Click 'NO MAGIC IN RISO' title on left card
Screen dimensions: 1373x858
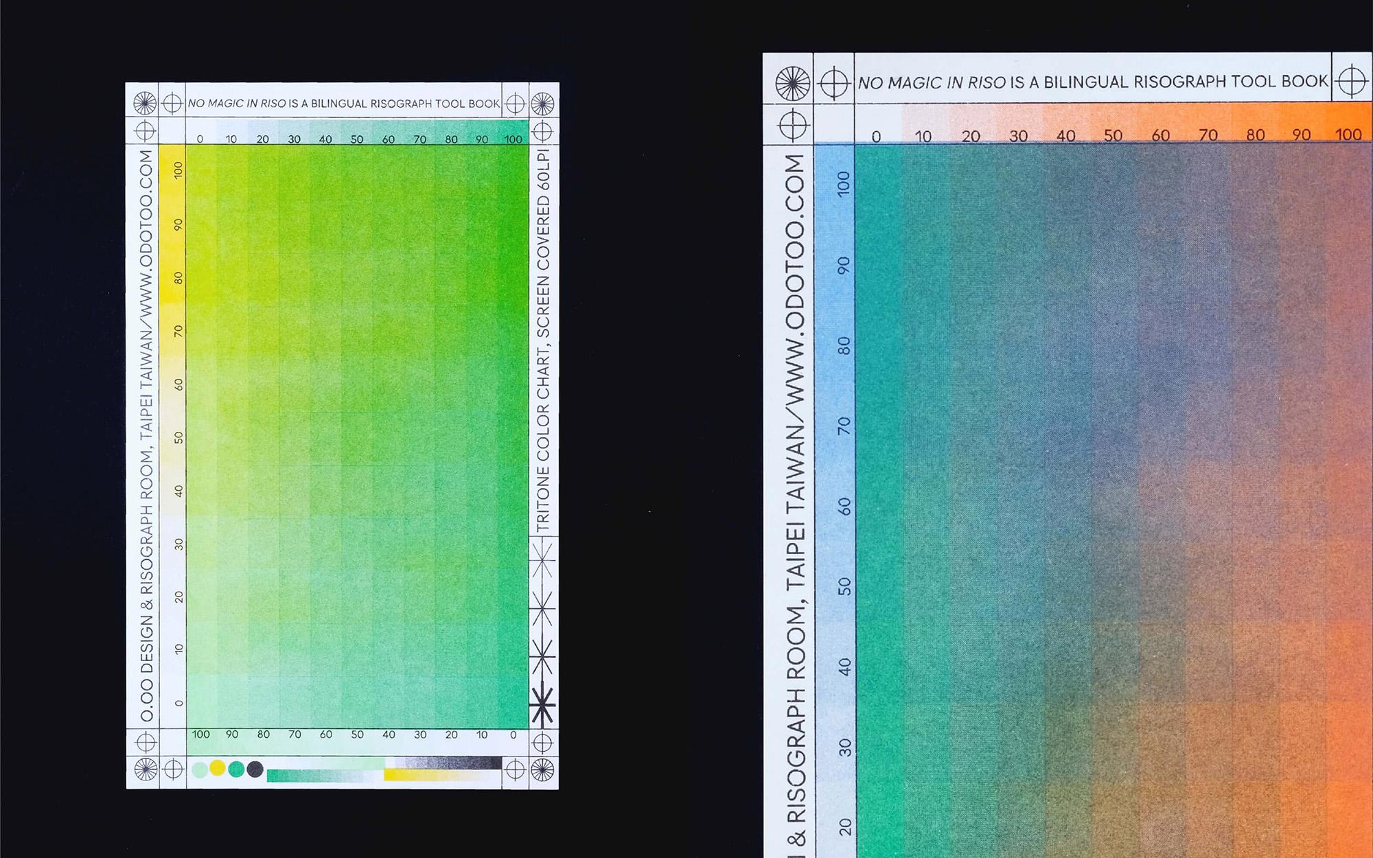(237, 104)
